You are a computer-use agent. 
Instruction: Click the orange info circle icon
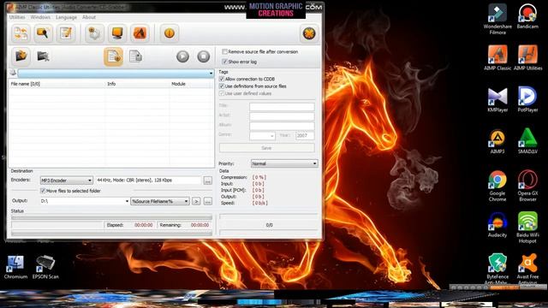[x=170, y=33]
